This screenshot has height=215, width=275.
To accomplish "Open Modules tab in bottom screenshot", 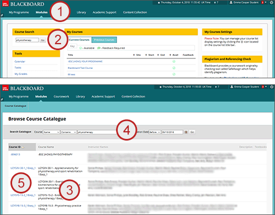I will [x=41, y=96].
